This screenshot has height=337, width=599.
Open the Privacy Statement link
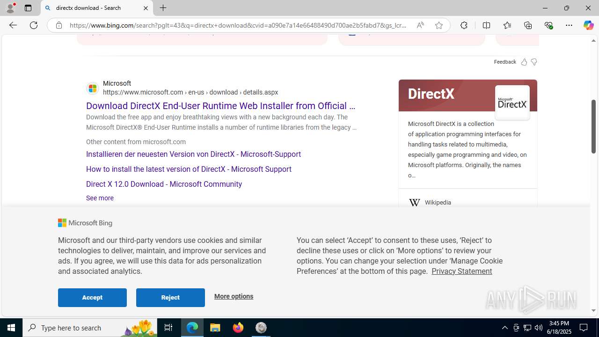click(461, 271)
